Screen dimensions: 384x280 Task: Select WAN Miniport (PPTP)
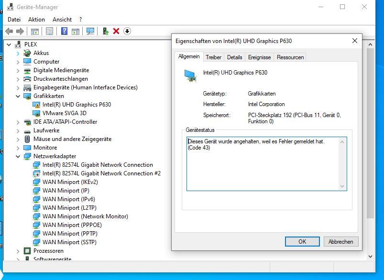[x=70, y=234]
